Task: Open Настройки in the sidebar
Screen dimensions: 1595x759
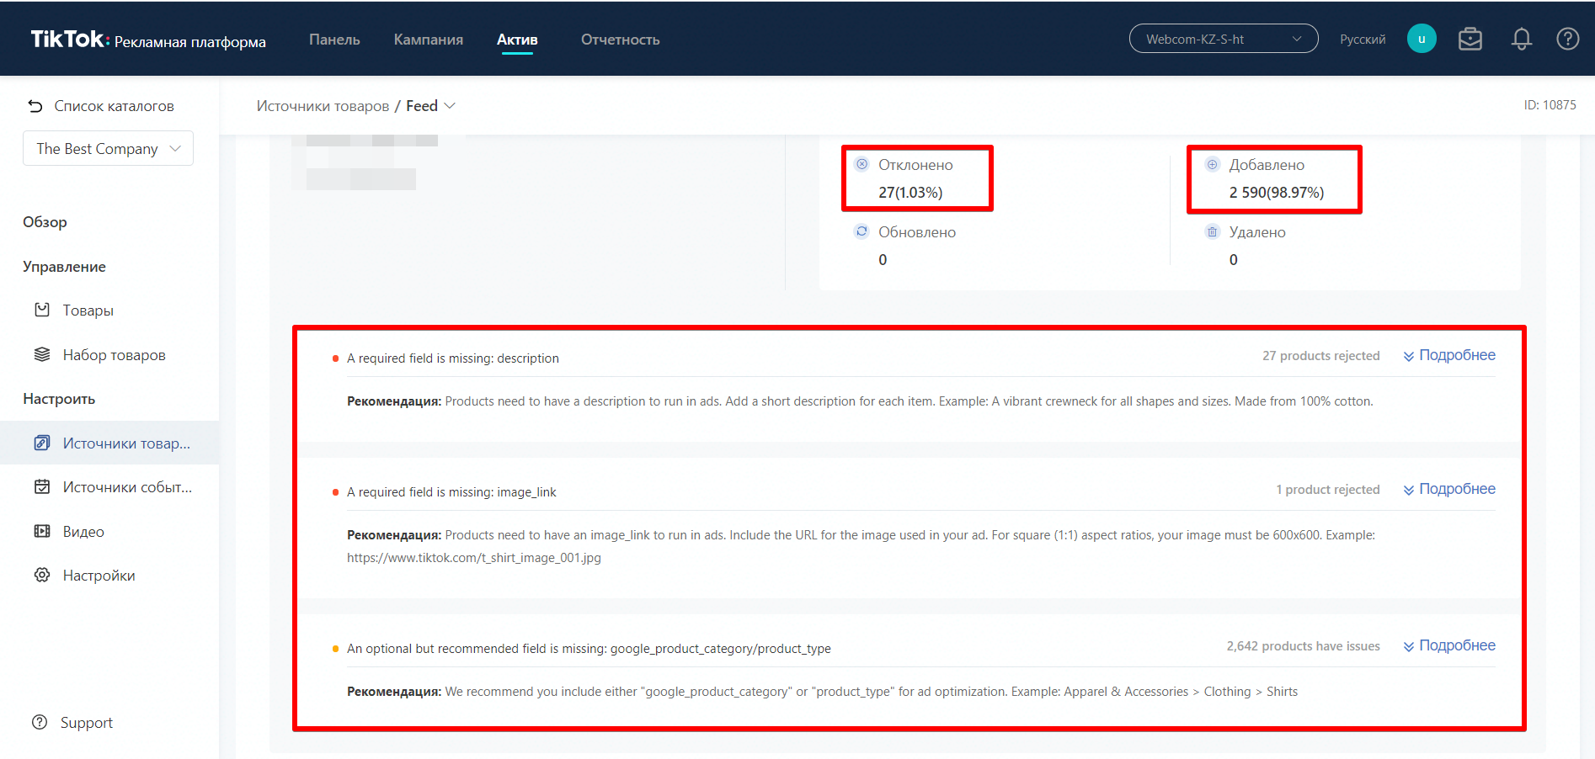Action: tap(99, 576)
